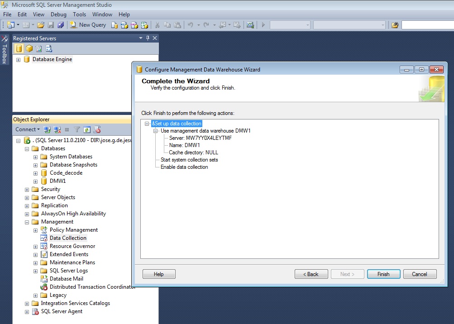Collapse the Set up data collection node
The height and width of the screenshot is (324, 454).
(x=147, y=124)
